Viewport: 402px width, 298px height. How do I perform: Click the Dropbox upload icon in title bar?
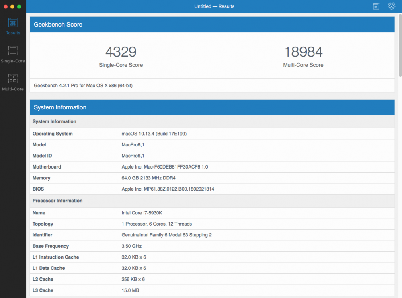click(392, 6)
